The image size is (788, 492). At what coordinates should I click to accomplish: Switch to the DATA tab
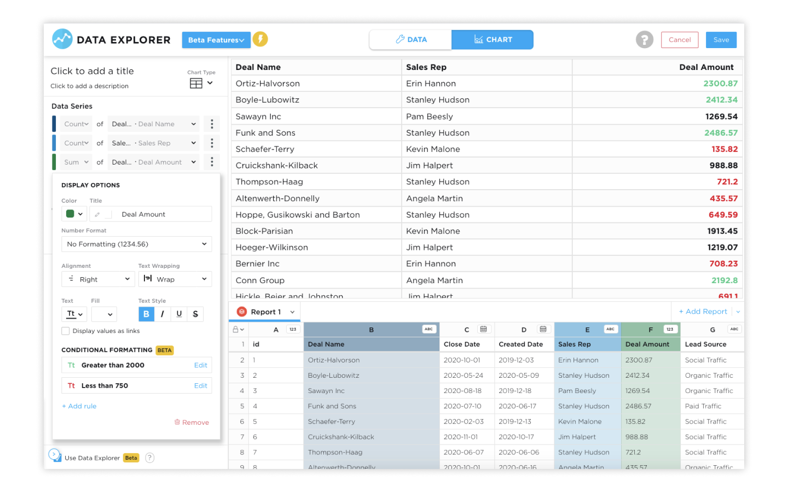click(x=411, y=40)
